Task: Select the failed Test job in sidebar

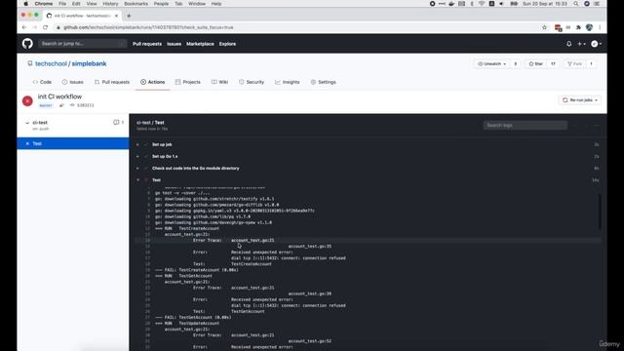Action: 73,143
